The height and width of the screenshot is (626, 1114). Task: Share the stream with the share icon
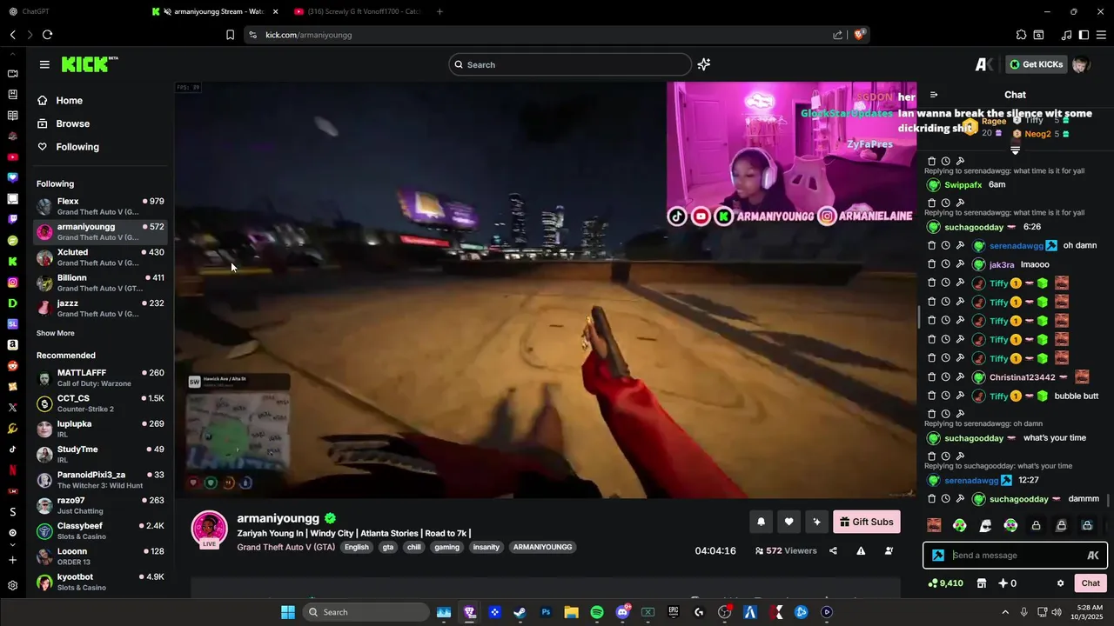click(x=833, y=550)
